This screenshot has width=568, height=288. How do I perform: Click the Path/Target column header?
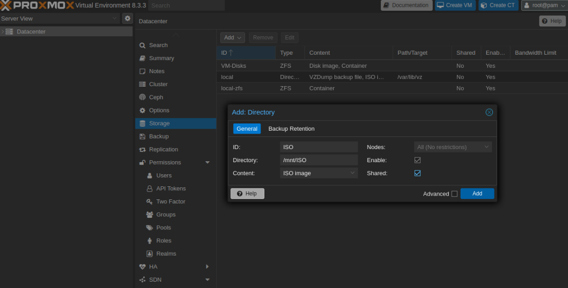(x=422, y=53)
